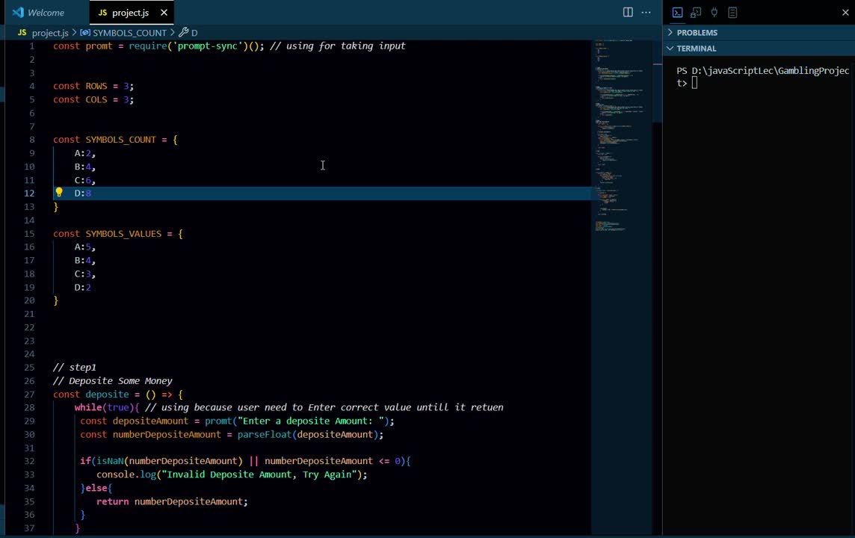Click the D property breadcrumb

click(194, 33)
